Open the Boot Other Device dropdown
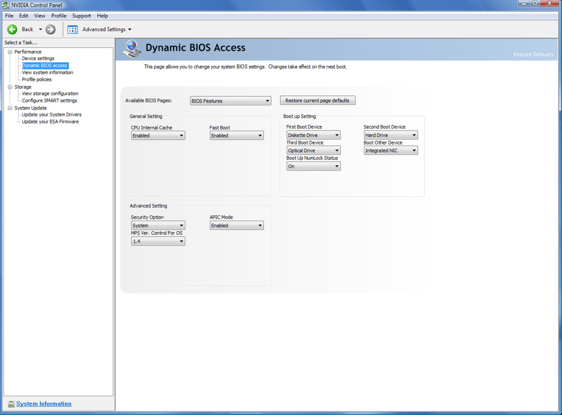The image size is (562, 415). [391, 150]
